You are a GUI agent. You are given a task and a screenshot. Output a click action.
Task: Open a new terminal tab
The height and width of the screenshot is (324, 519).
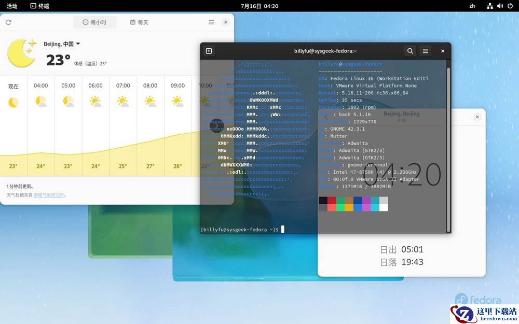tap(209, 51)
